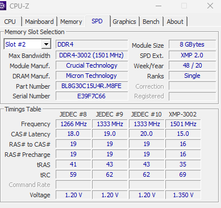Click the serial number E39F7C66

click(91, 96)
